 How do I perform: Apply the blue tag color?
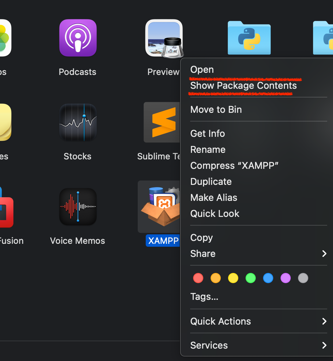point(268,278)
